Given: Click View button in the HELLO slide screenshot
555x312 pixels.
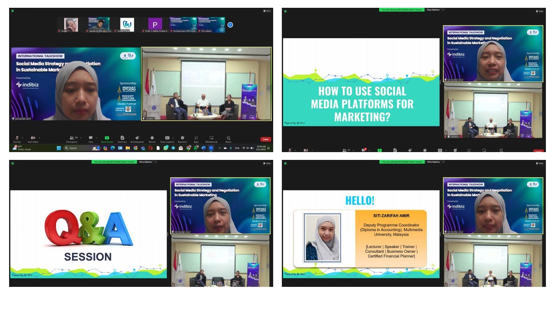Looking at the screenshot, I should (x=540, y=163).
